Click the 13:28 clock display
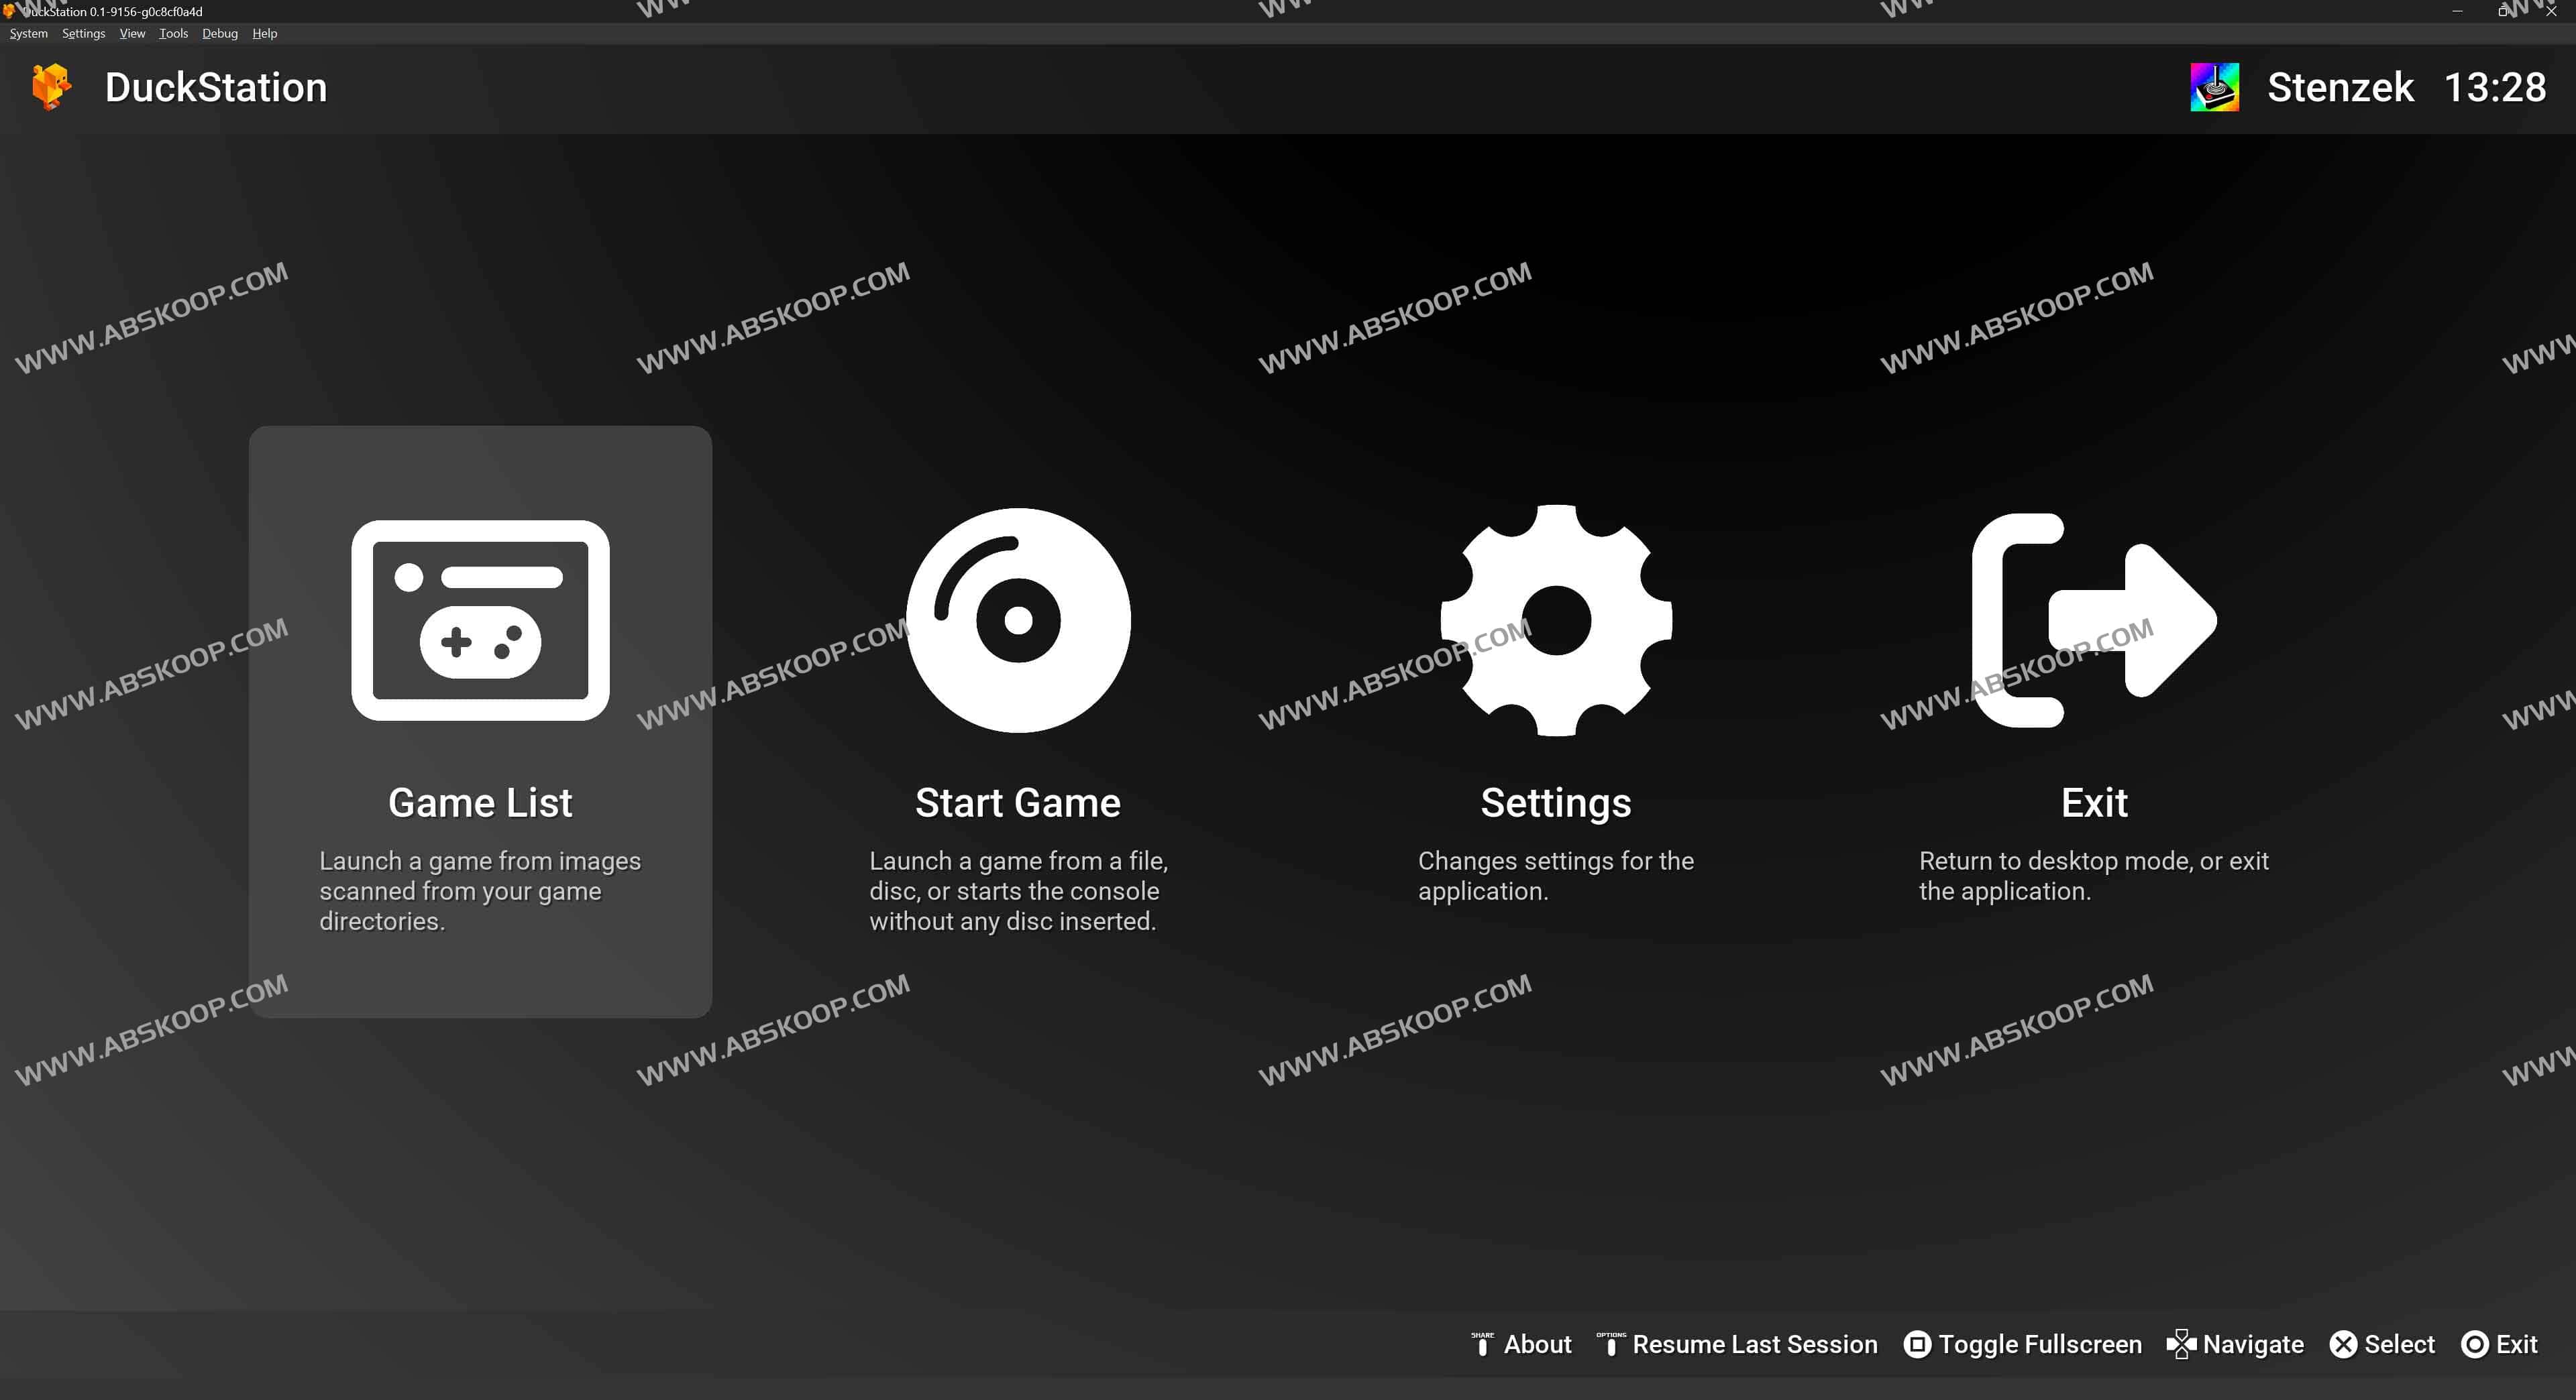Screen dimensions: 2576x1400 click(x=2495, y=87)
